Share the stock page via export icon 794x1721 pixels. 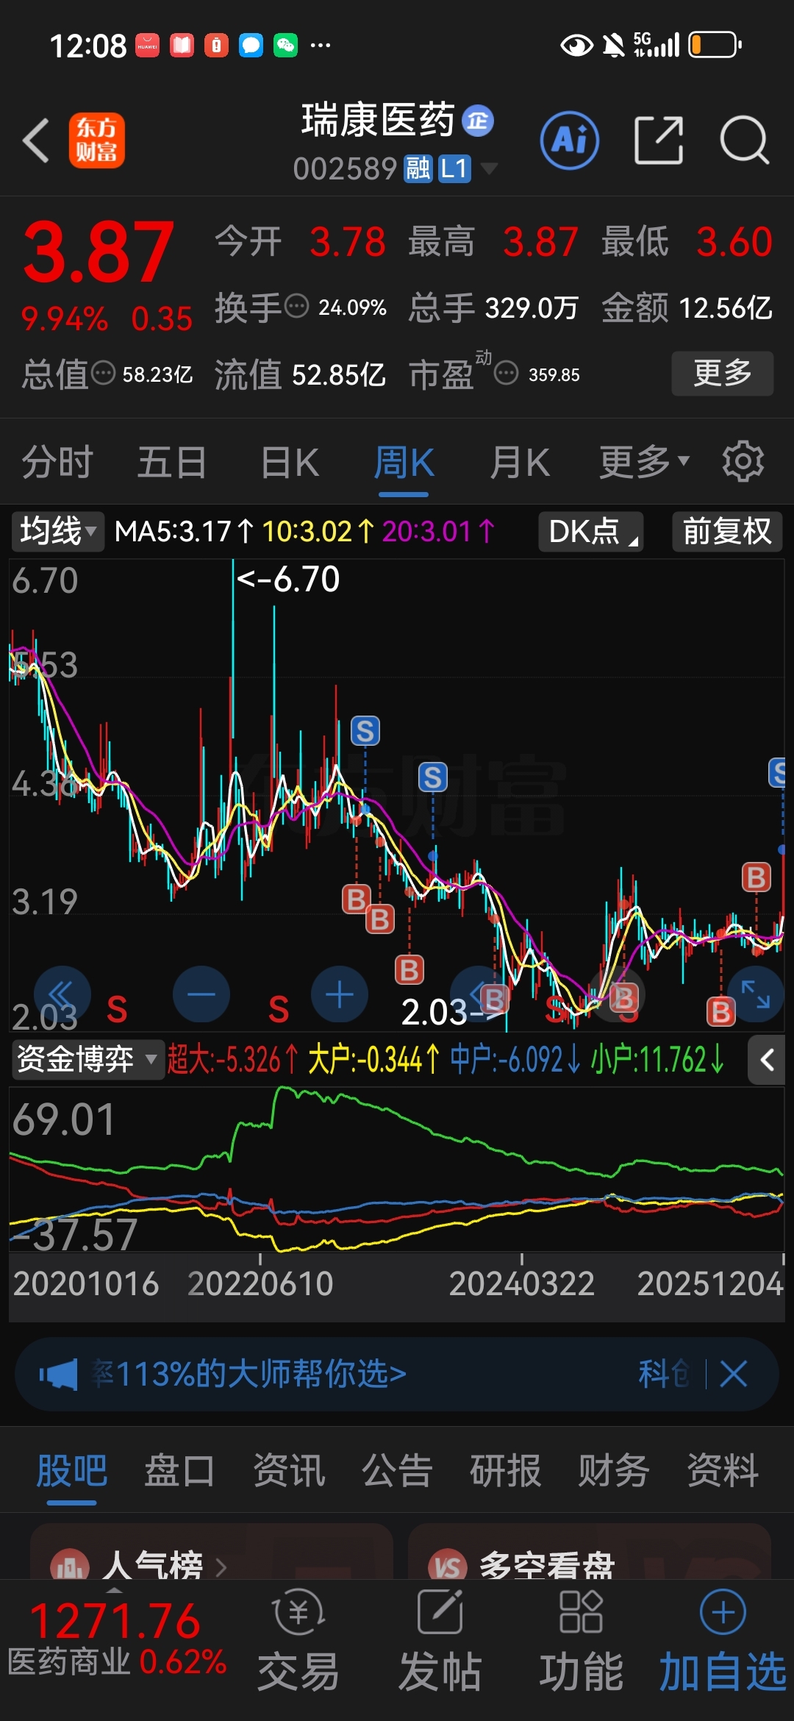[659, 140]
